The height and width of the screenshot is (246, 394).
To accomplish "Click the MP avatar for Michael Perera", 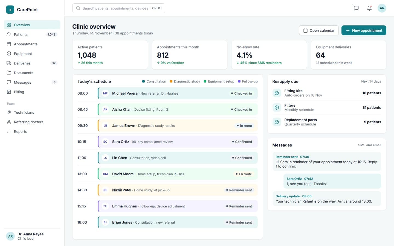I will tap(105, 93).
